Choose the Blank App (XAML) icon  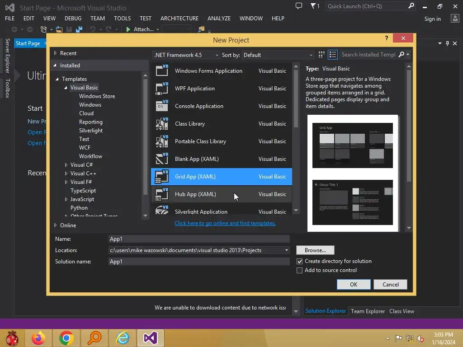162,159
